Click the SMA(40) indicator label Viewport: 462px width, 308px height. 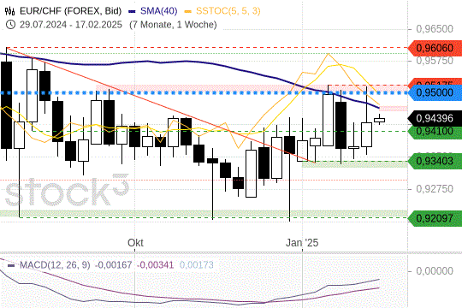pyautogui.click(x=159, y=11)
